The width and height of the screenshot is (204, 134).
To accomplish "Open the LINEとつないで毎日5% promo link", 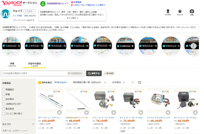I will [x=90, y=5].
